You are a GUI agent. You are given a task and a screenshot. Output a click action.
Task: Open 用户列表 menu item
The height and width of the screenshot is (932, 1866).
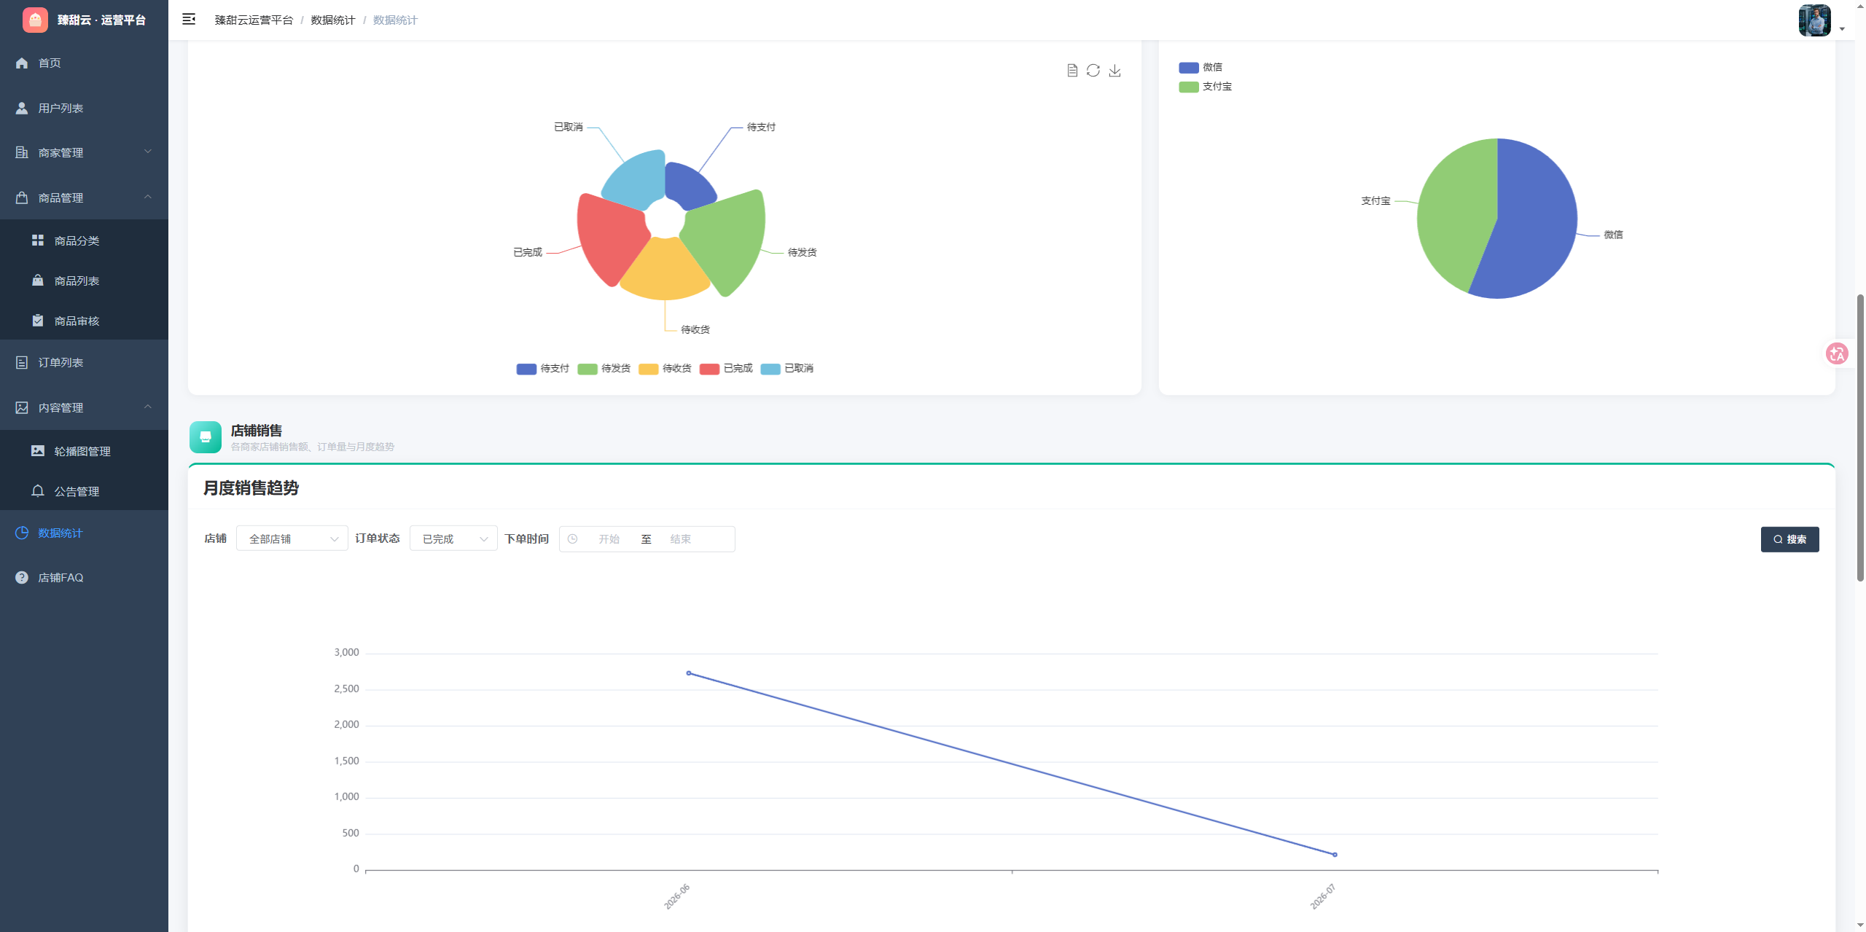click(84, 108)
